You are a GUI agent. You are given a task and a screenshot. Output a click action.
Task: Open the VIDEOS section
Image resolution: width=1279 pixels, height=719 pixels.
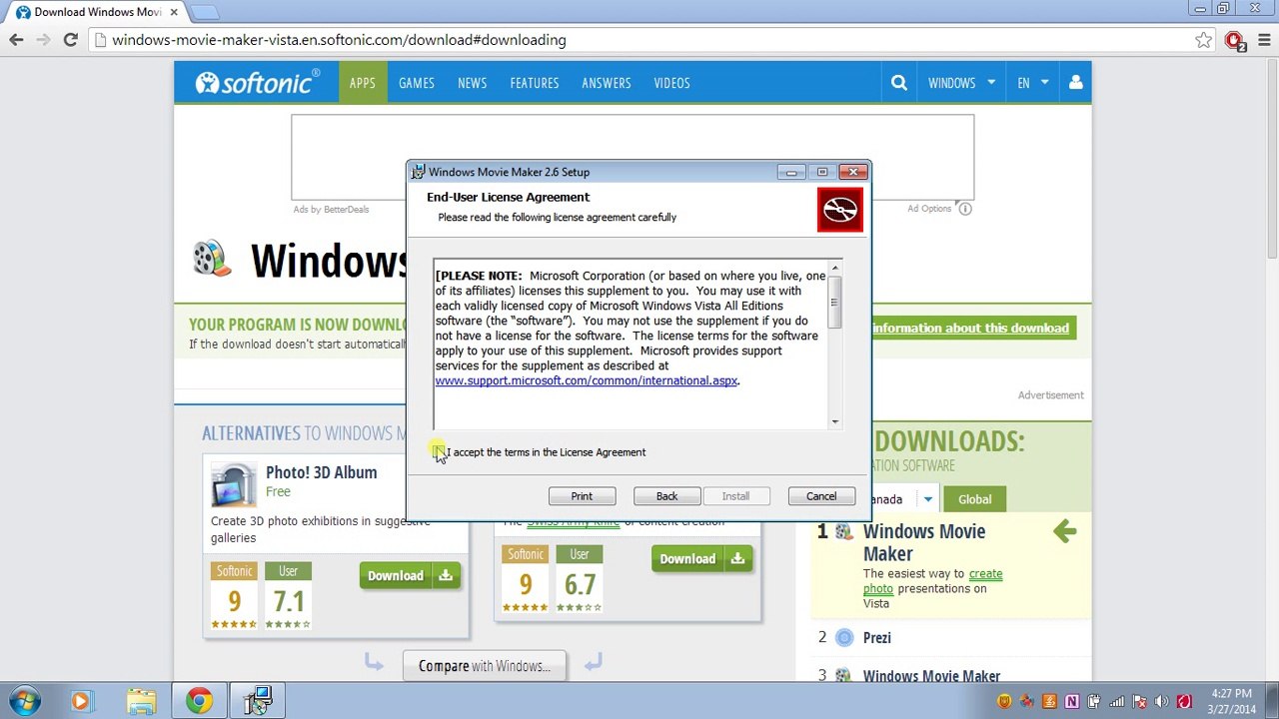(672, 83)
